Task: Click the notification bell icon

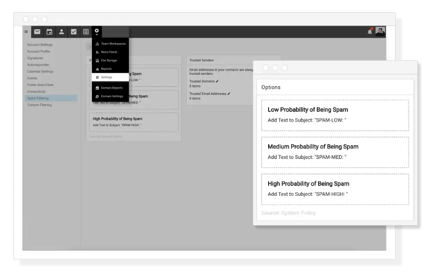Action: tap(370, 32)
